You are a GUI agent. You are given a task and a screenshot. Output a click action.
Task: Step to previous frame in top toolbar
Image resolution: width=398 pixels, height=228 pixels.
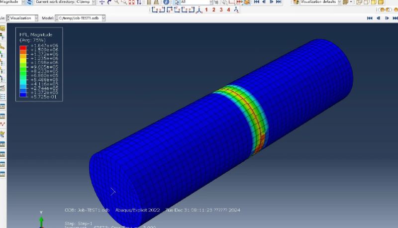264,2
